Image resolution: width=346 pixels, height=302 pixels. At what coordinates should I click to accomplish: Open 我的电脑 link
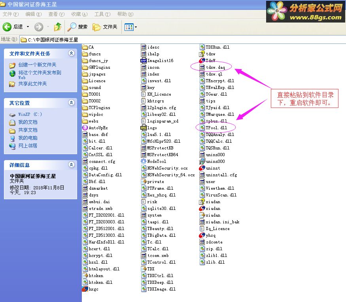click(x=28, y=138)
